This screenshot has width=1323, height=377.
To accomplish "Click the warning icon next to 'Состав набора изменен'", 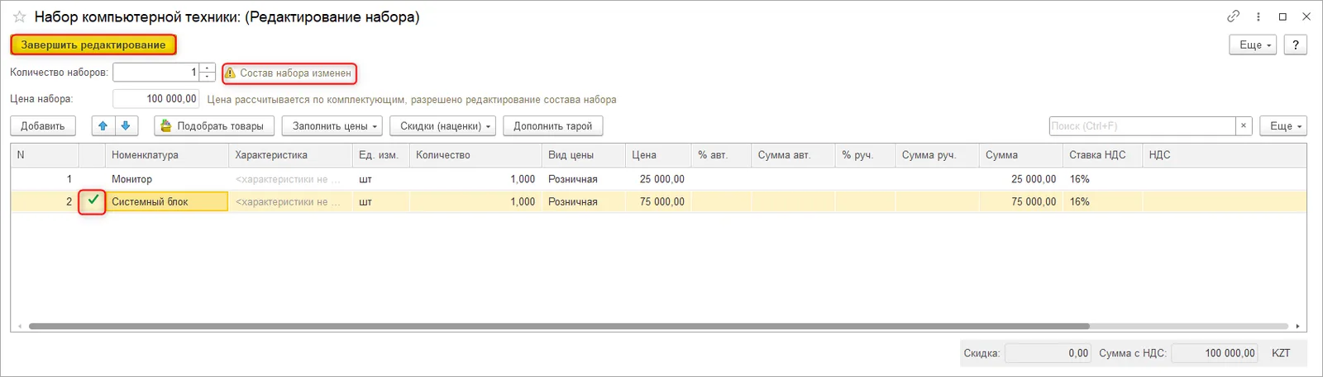I will [x=231, y=73].
